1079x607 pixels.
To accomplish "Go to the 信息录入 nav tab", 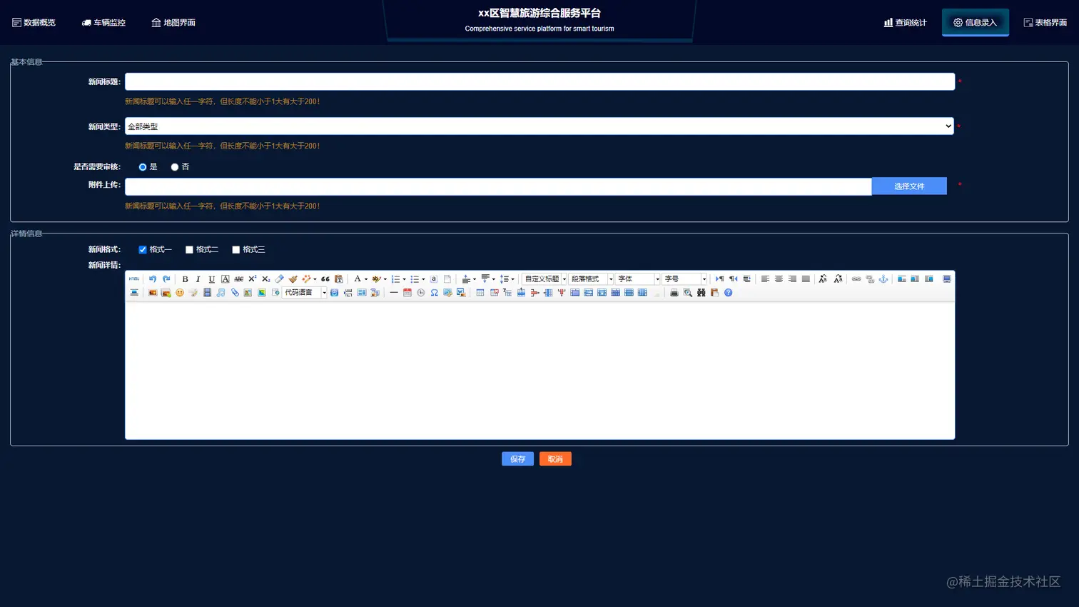I will tap(975, 23).
